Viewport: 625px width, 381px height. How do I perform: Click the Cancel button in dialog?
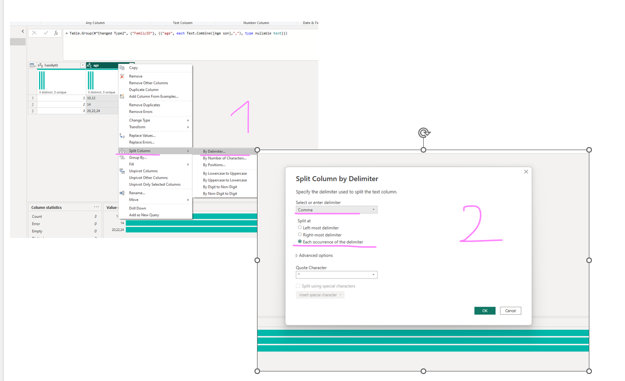pyautogui.click(x=511, y=311)
